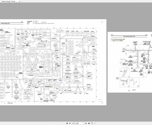Click the Z-13 harness wiring diagram page
The image size is (152, 125).
tap(53, 62)
